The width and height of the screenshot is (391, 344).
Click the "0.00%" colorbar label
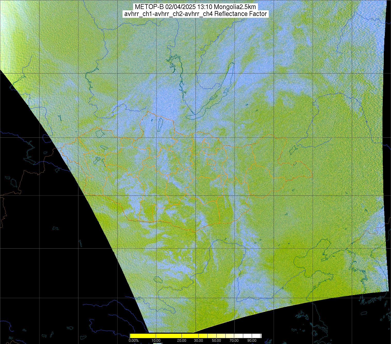[x=134, y=341]
